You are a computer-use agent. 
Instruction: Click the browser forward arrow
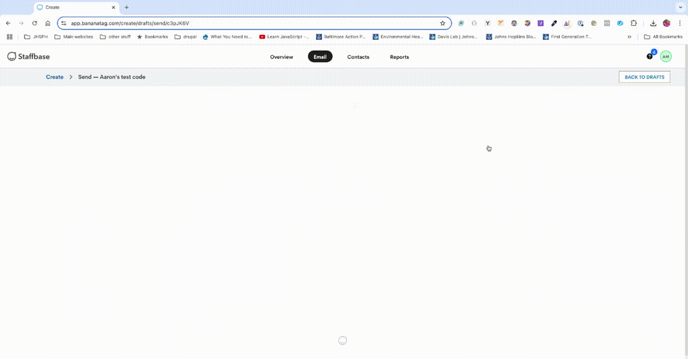(x=21, y=23)
